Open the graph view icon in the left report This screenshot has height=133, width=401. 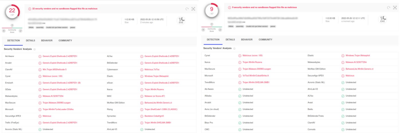[x=193, y=9]
